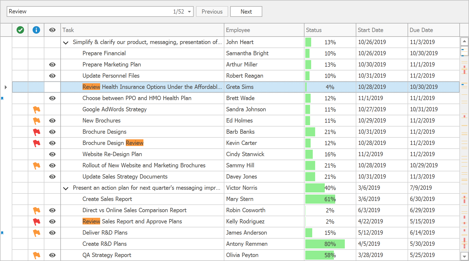
Task: Click orange flag on Google AdWords Strategy row
Action: point(36,109)
